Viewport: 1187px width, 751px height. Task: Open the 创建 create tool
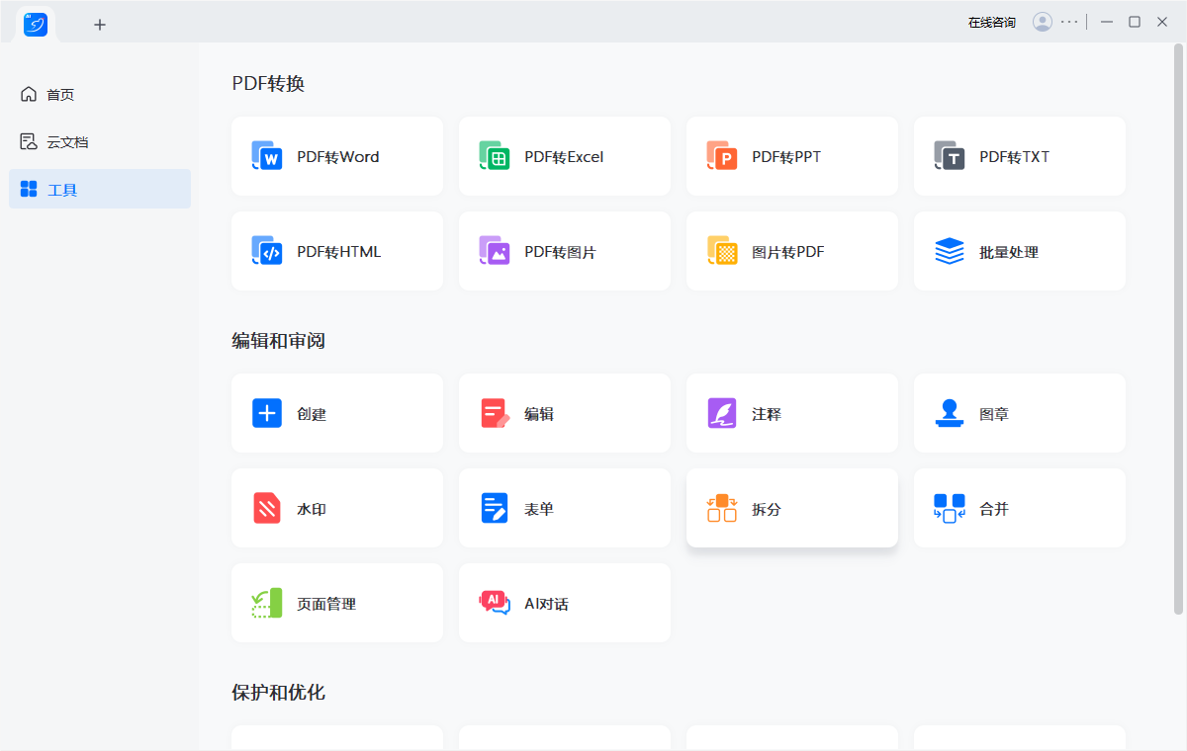[x=336, y=413]
